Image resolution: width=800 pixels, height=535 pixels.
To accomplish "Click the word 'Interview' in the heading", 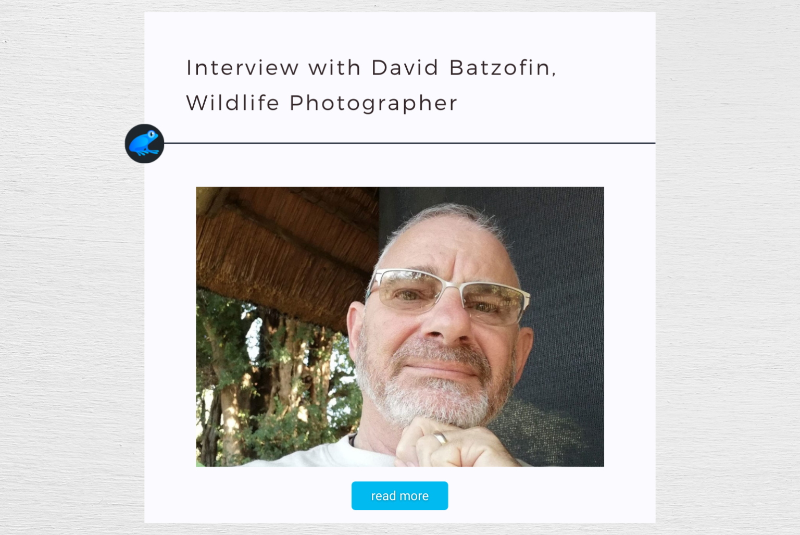I will coord(242,68).
